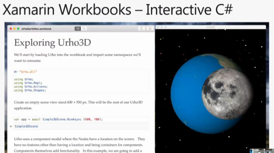Screen dimensions: 274x153
Task: Click the #r "Urho.dll" reference line
Action: coord(26,72)
